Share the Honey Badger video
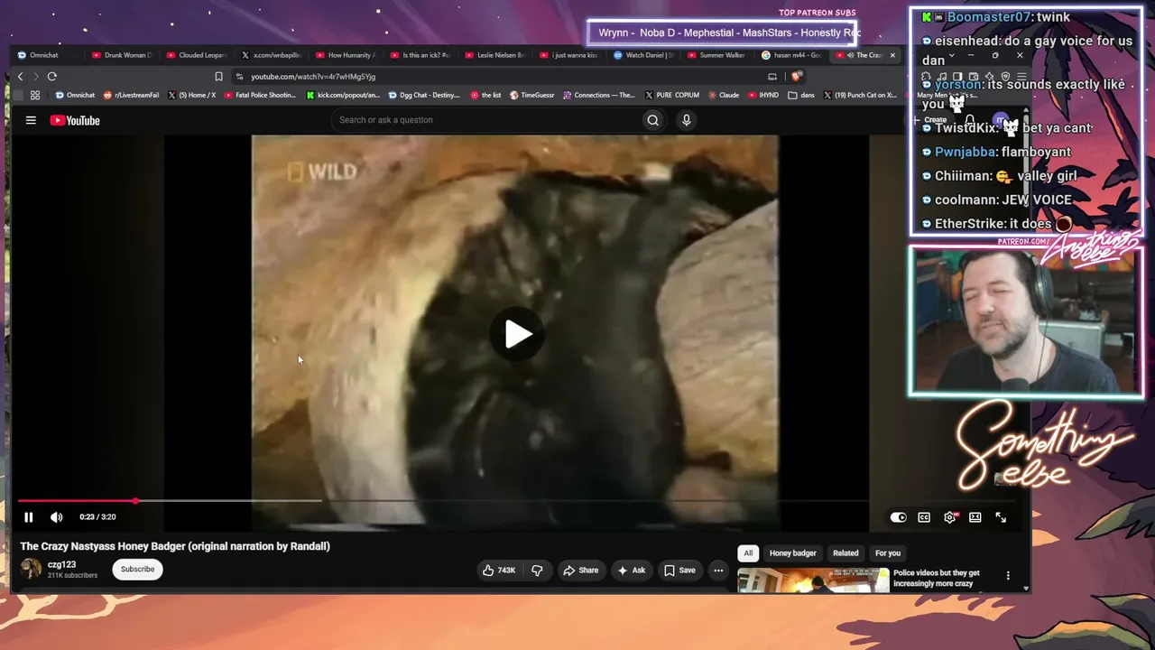The height and width of the screenshot is (650, 1155). click(580, 571)
